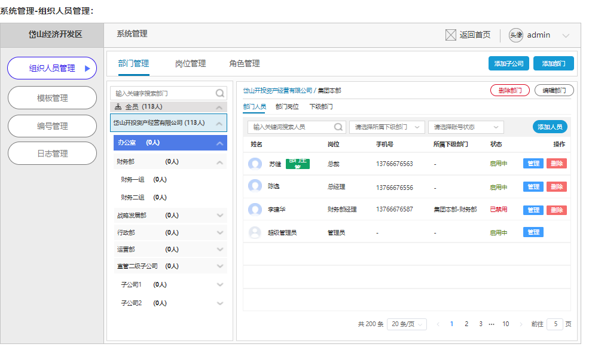Click the 添加人员 button

pyautogui.click(x=550, y=127)
